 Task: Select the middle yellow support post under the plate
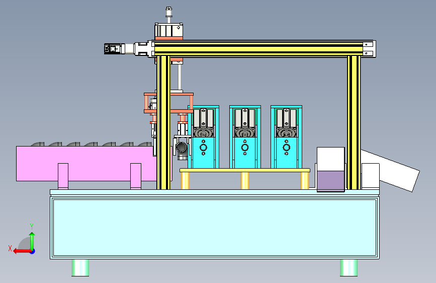click(x=245, y=181)
